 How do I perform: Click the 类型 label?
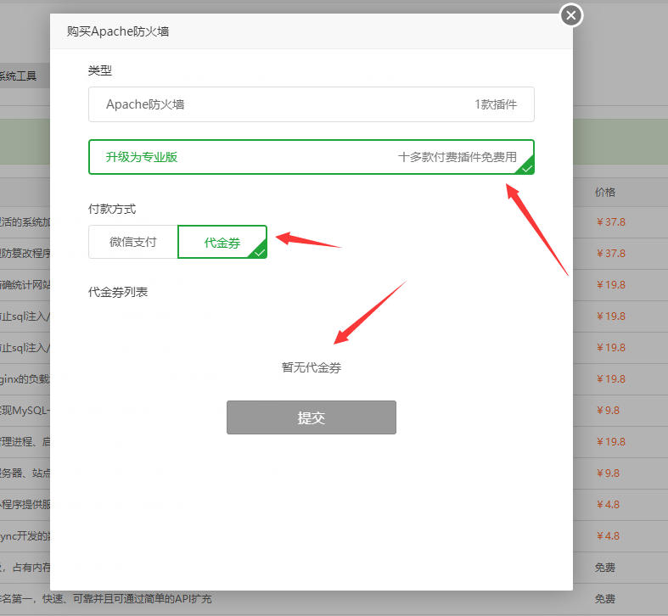[x=100, y=70]
